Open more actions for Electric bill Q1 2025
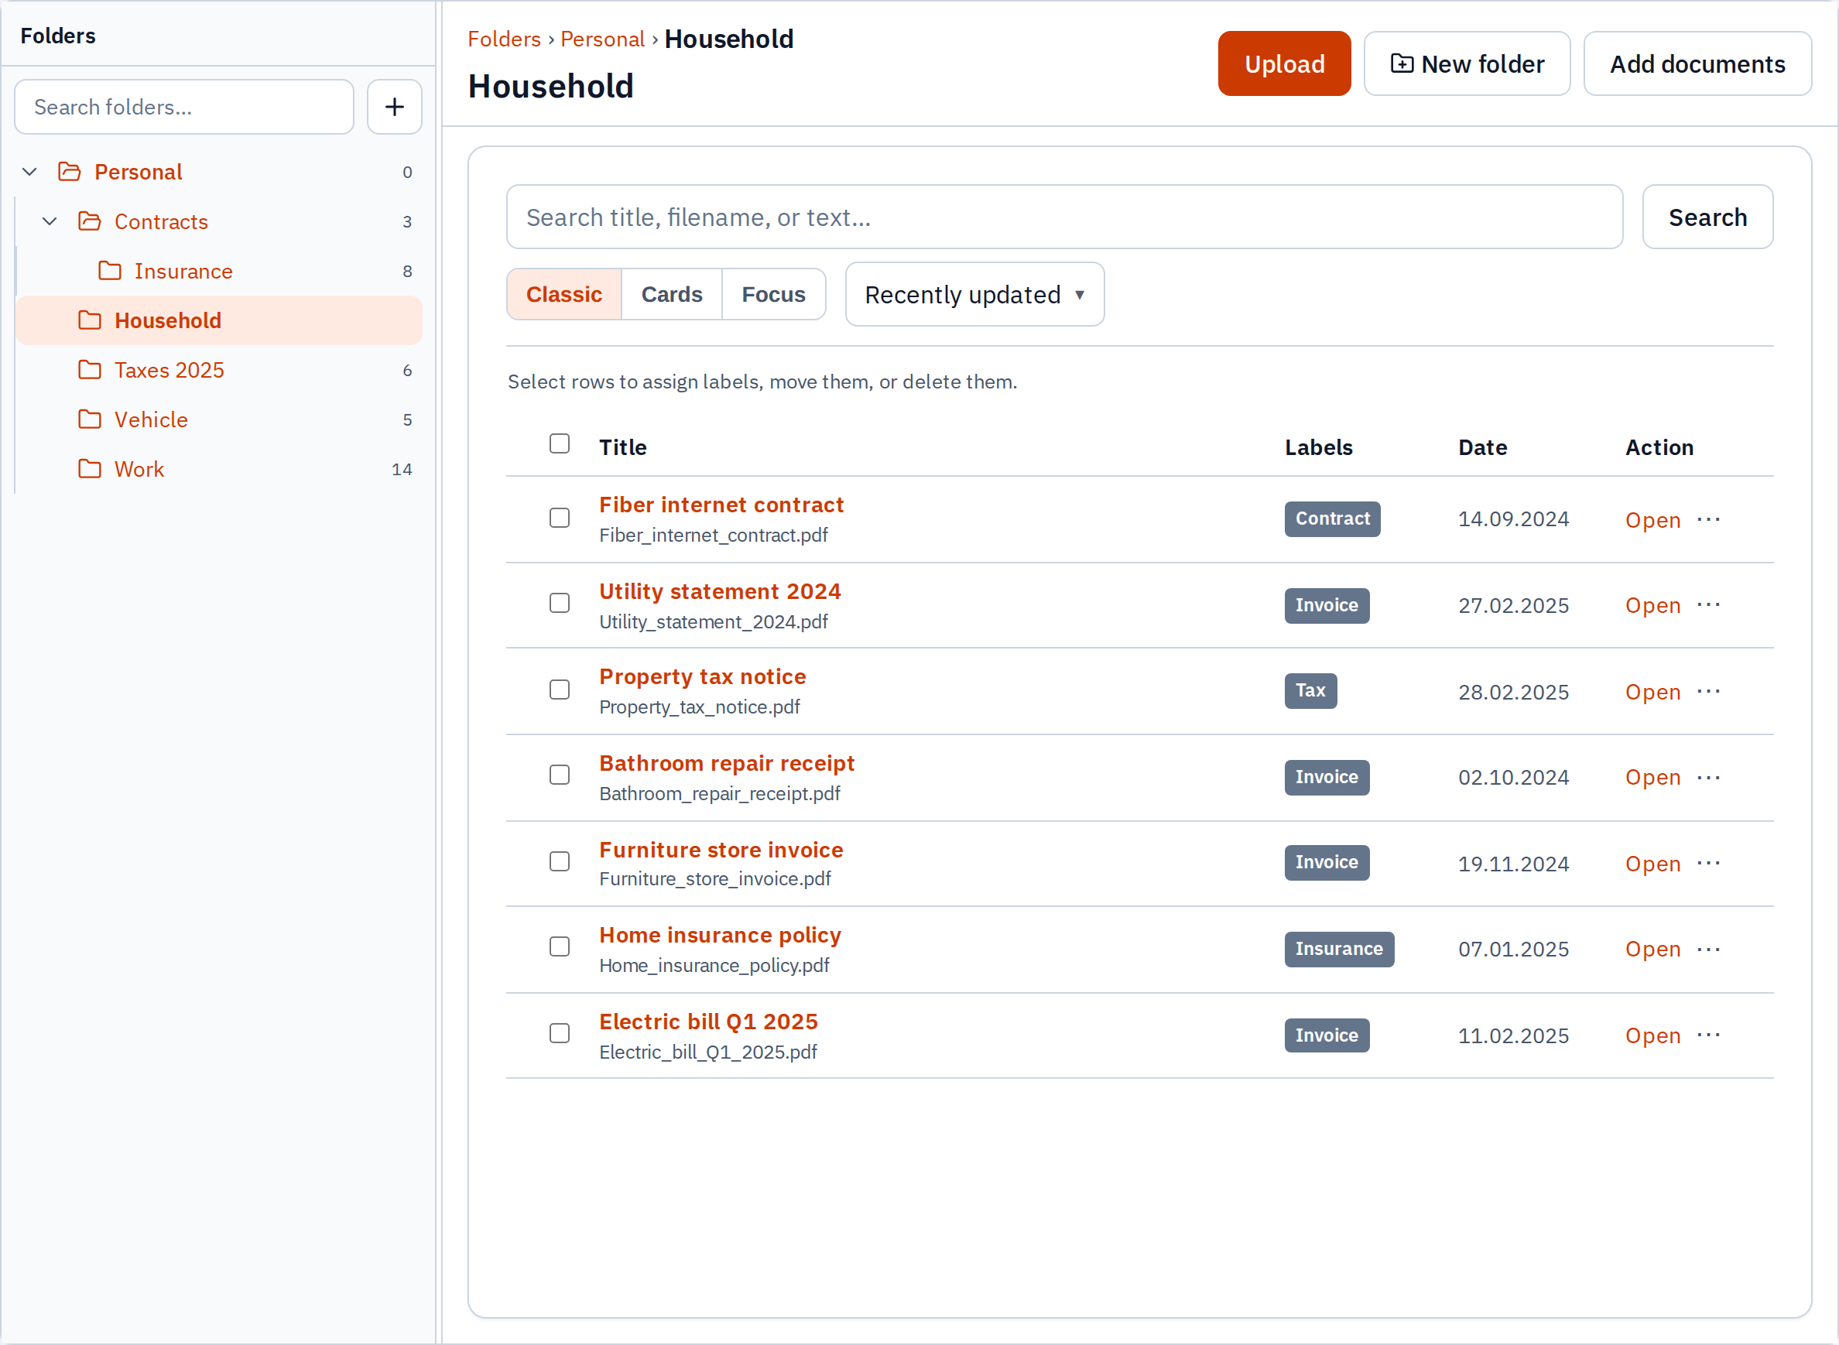 click(1709, 1035)
